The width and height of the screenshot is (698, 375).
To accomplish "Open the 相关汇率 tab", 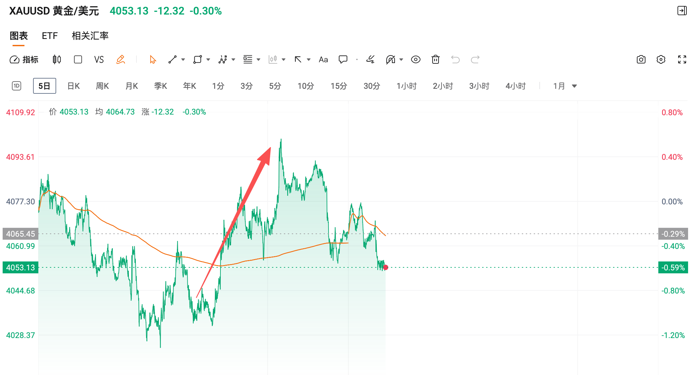I will (x=90, y=36).
